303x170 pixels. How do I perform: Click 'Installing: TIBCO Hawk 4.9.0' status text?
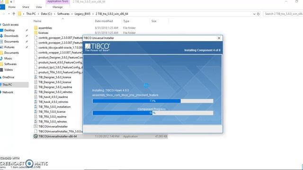tap(110, 90)
